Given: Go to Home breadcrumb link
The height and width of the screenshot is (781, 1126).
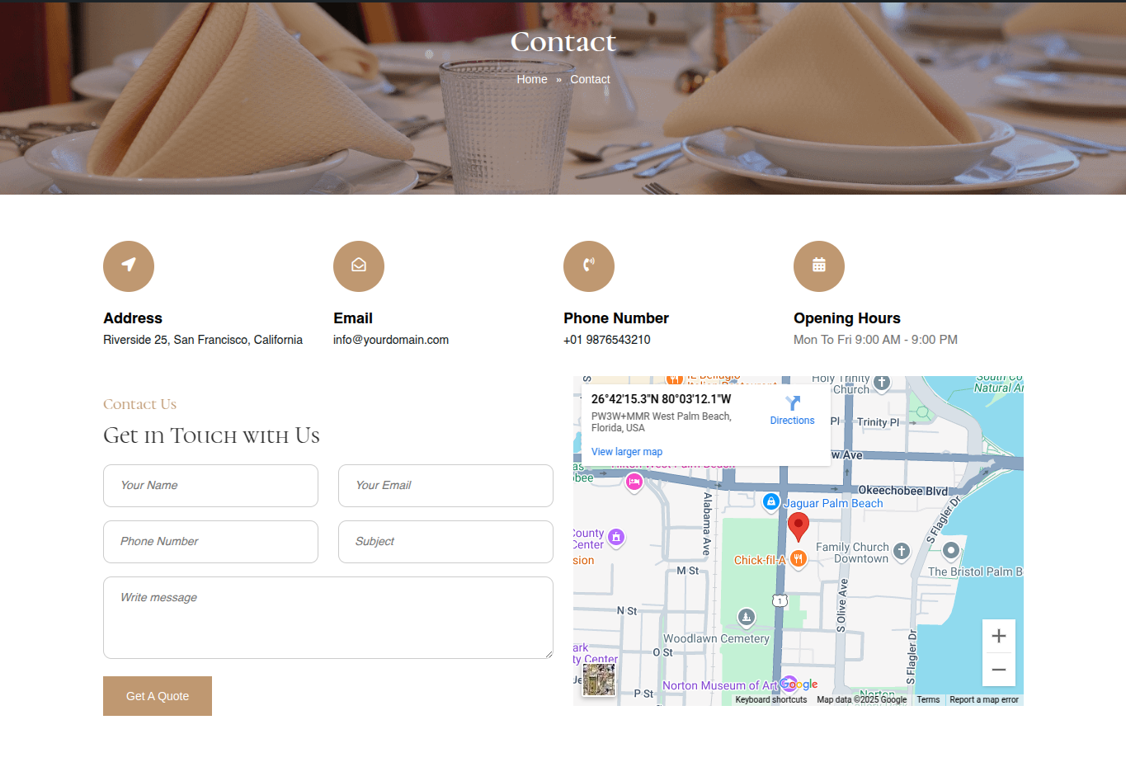Looking at the screenshot, I should (532, 79).
